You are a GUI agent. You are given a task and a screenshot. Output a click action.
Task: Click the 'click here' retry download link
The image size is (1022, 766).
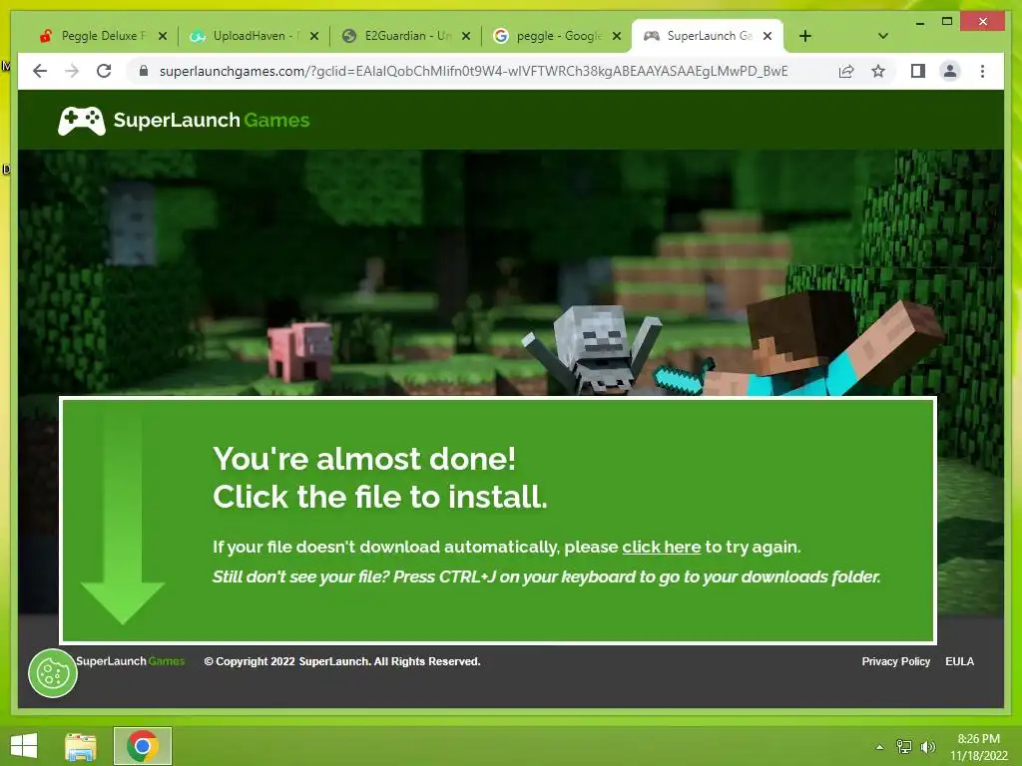(x=661, y=547)
